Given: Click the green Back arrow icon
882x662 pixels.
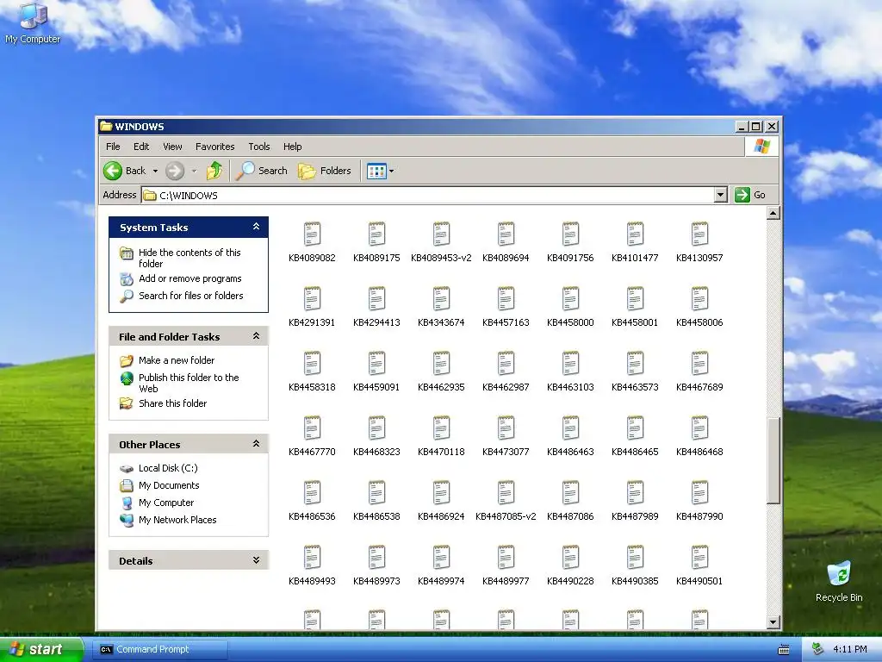Looking at the screenshot, I should 113,171.
